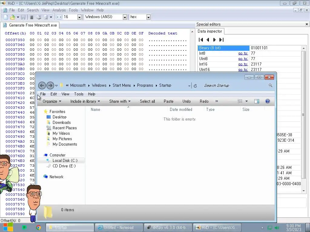Select Downloads in Favorites
The height and width of the screenshot is (232, 310).
(61, 123)
